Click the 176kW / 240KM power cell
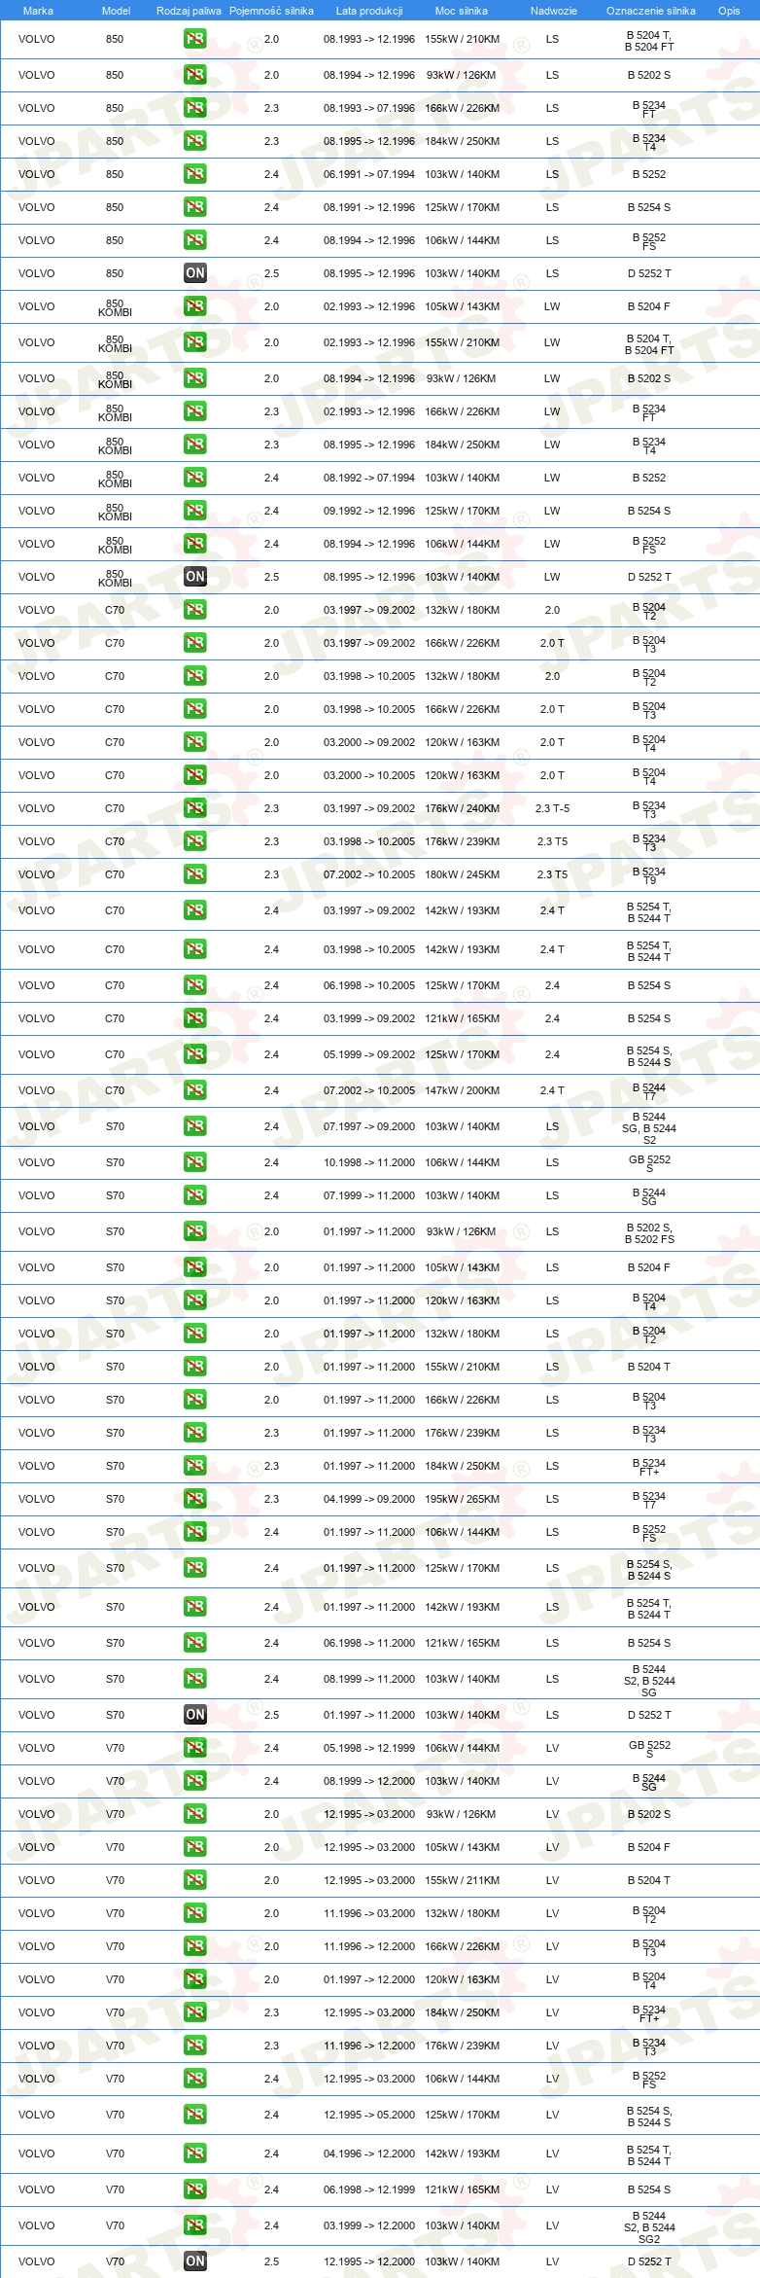 462,808
